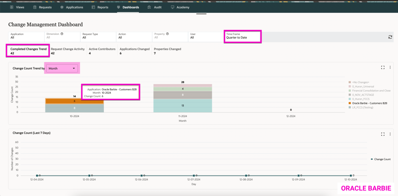The height and width of the screenshot is (196, 398).
Task: Click the Dimension help icon
Action: tap(62, 34)
